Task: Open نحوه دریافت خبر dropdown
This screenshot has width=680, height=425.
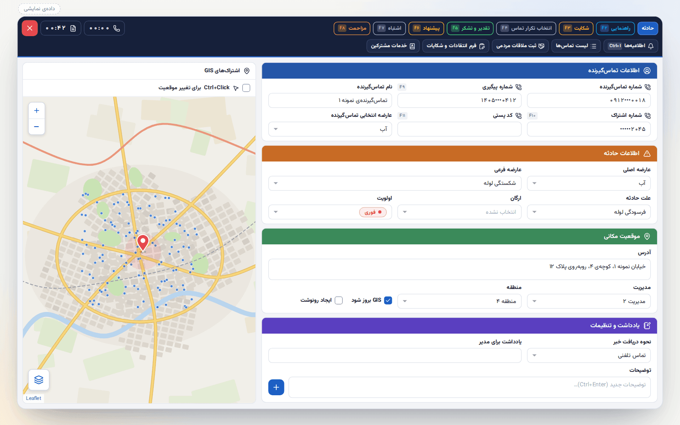Action: coord(589,355)
